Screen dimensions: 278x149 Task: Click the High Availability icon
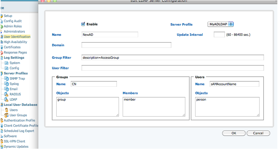click(2, 42)
